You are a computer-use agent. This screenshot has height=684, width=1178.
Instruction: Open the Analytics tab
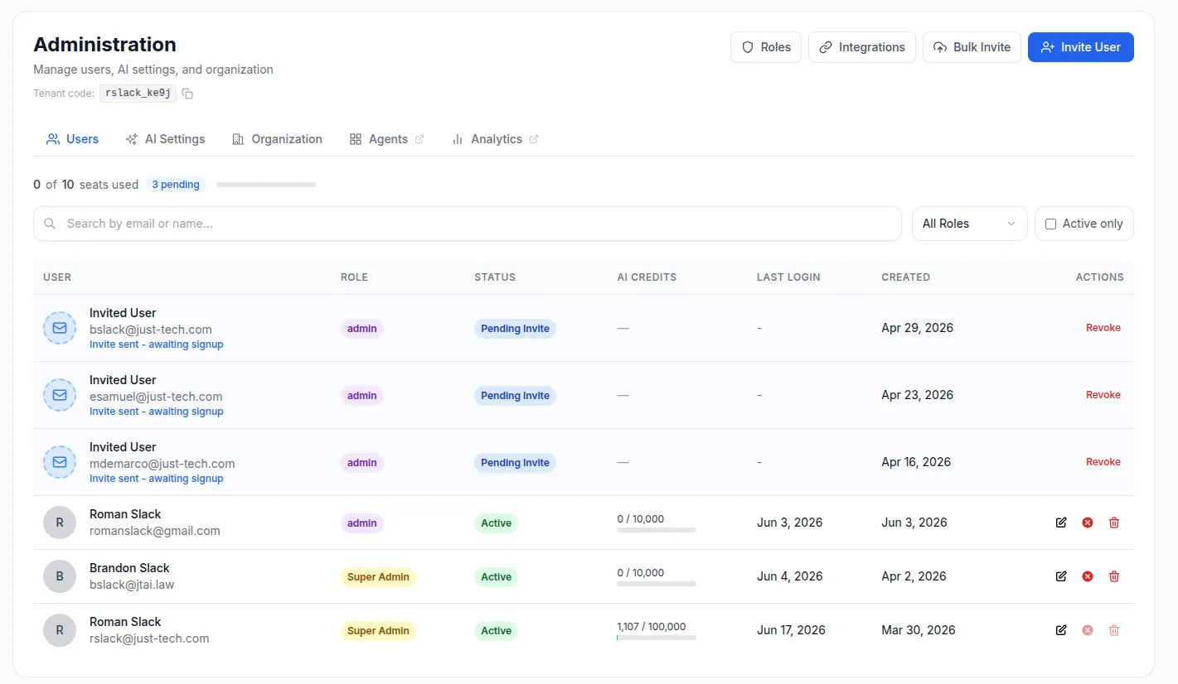(x=495, y=139)
